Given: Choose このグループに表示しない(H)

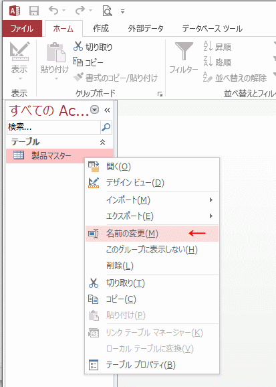Looking at the screenshot, I should (152, 250).
